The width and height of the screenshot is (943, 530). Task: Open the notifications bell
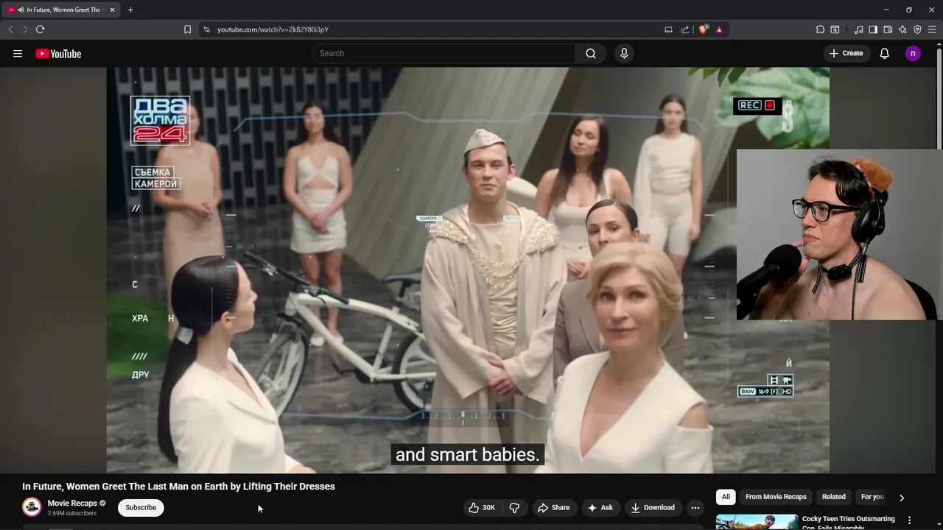[x=885, y=53]
